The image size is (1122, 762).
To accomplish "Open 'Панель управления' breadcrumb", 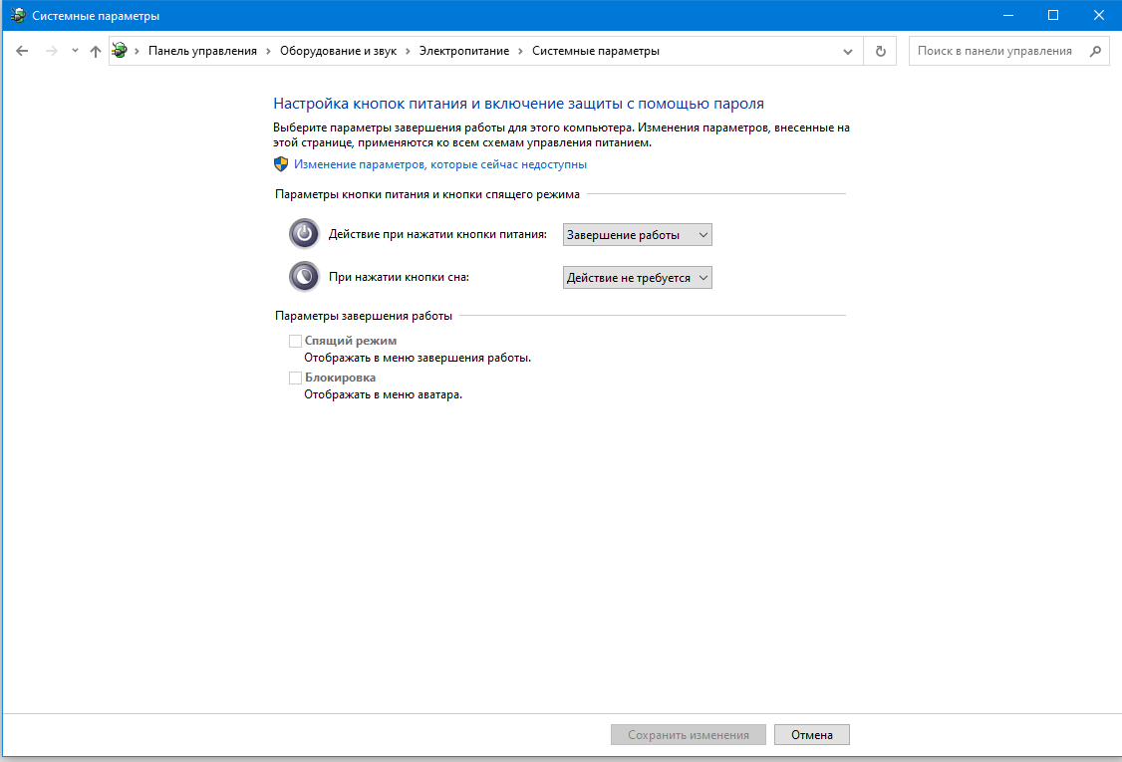I will coord(202,51).
